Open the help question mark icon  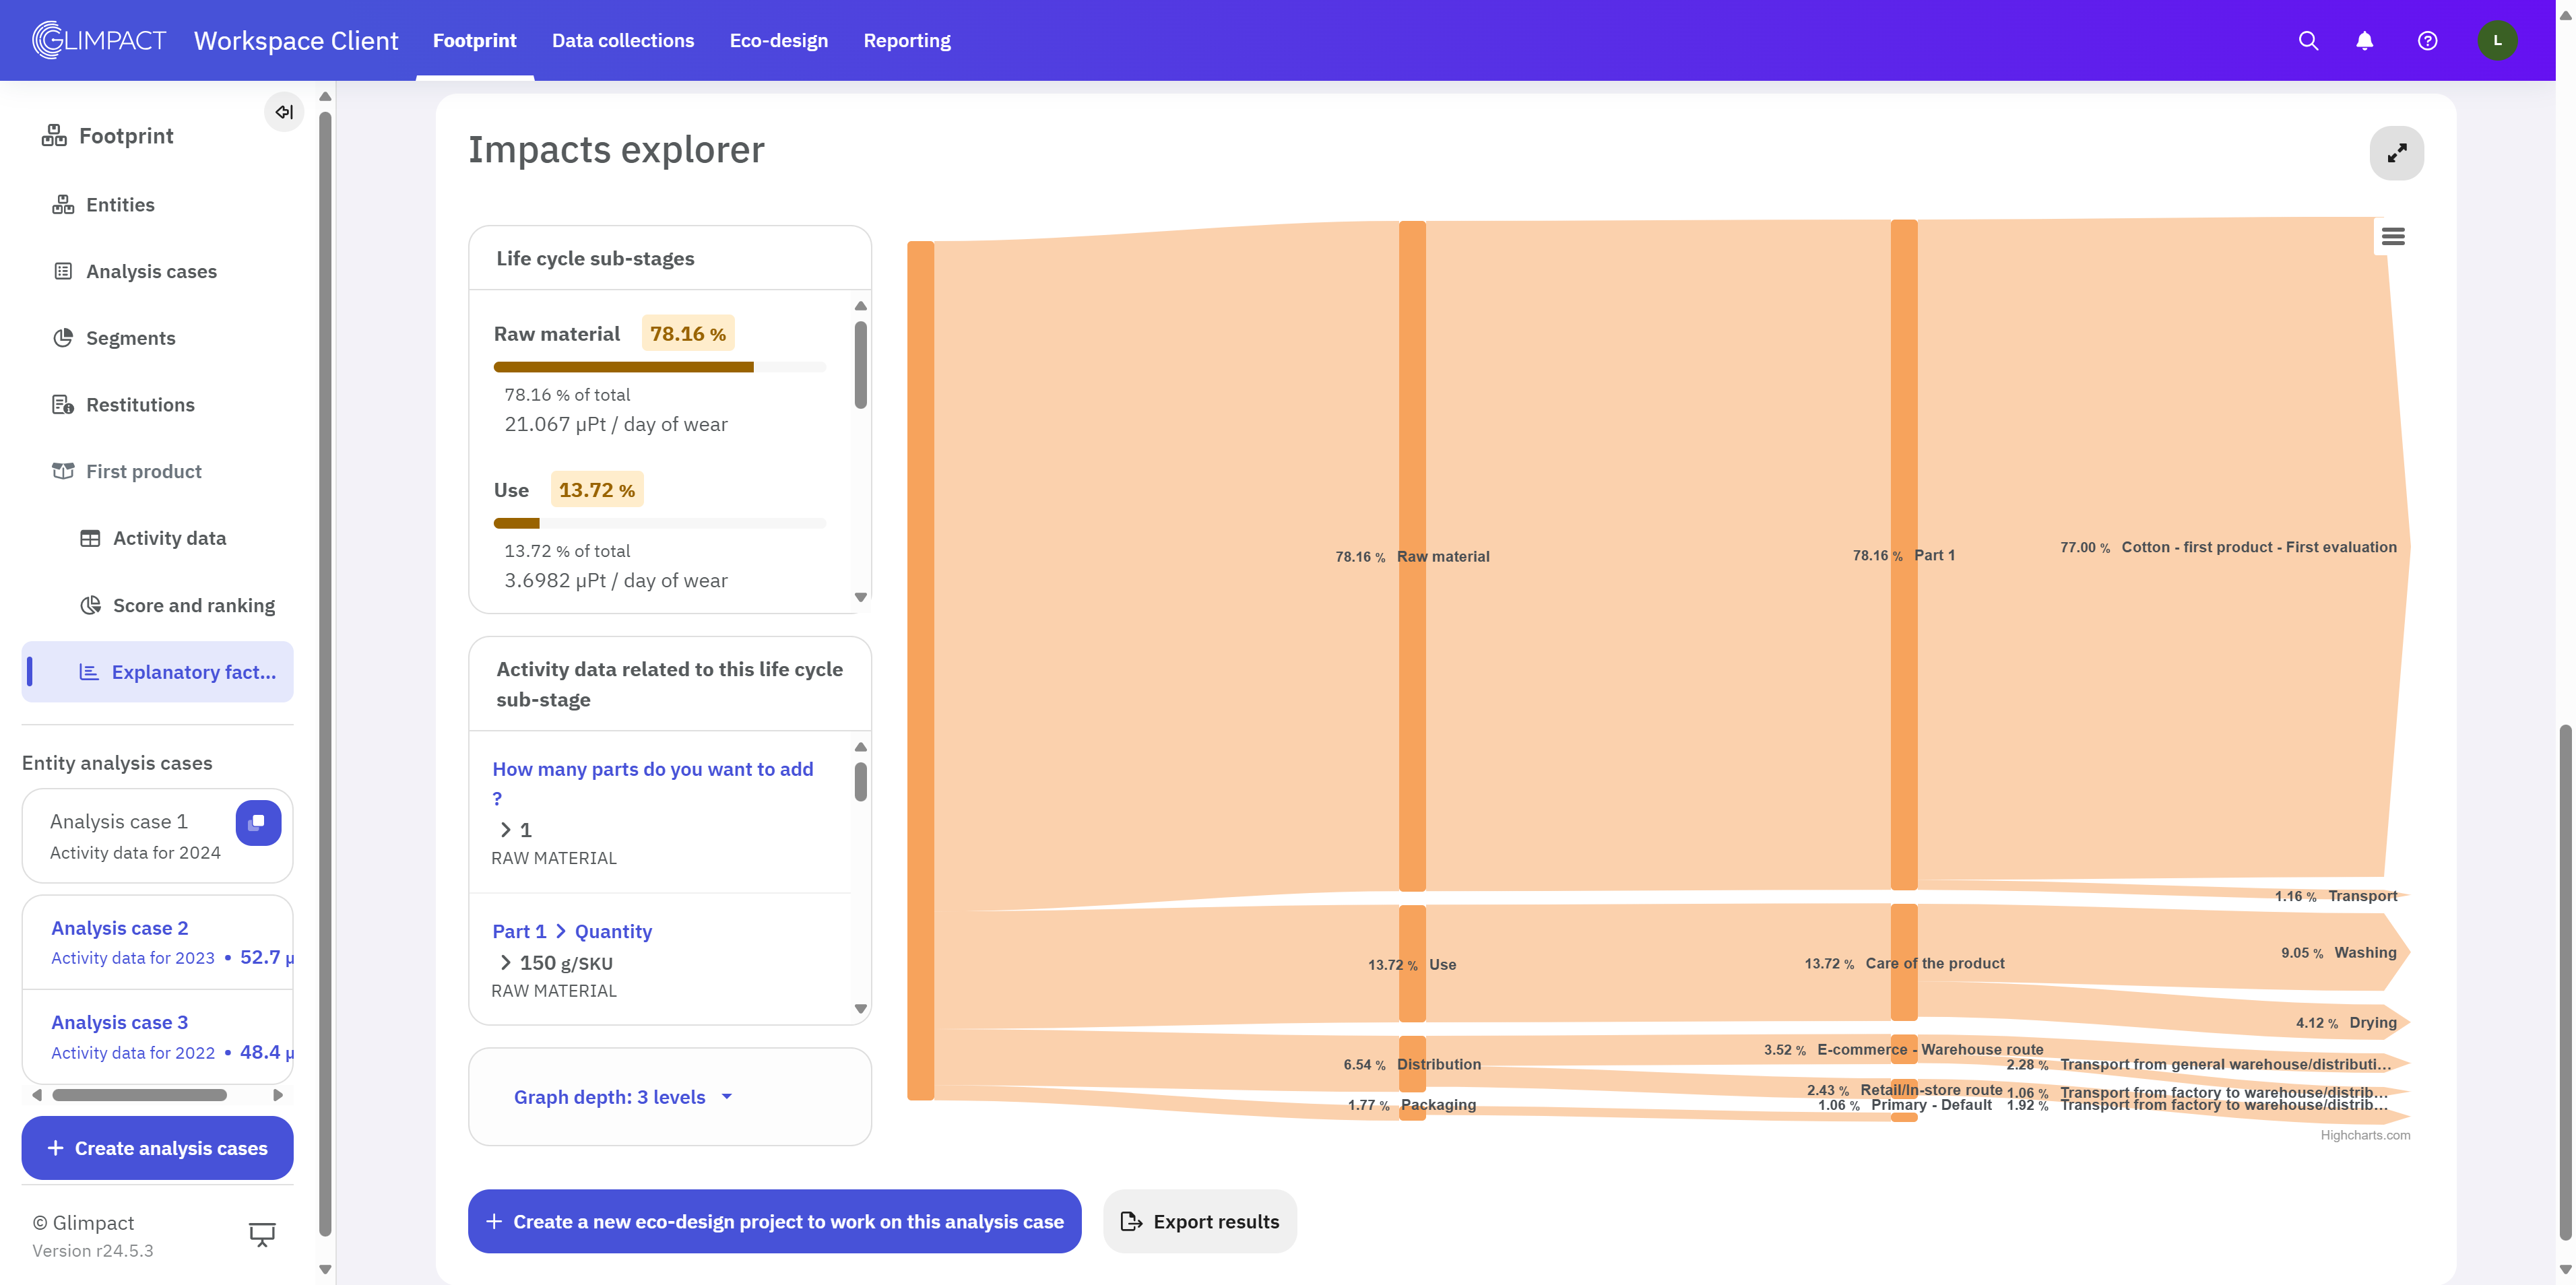(2427, 40)
